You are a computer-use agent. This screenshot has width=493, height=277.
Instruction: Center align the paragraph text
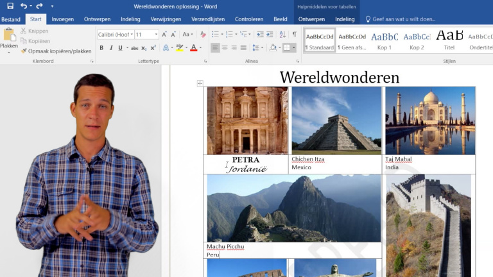click(x=225, y=47)
